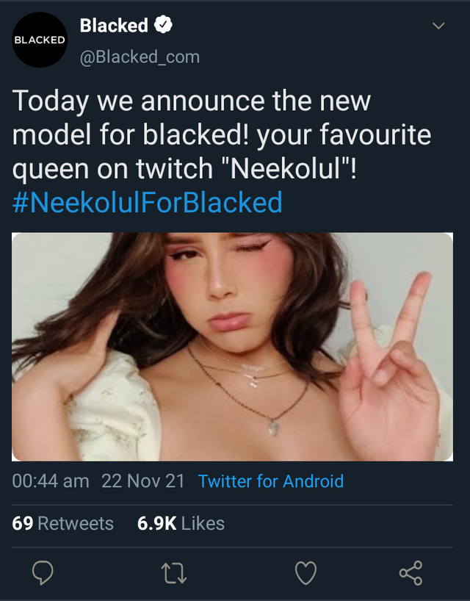Viewport: 470px width, 601px height.
Task: Open the Blacked display name profile
Action: click(x=114, y=26)
